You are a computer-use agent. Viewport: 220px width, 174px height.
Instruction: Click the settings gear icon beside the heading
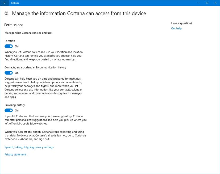6,13
